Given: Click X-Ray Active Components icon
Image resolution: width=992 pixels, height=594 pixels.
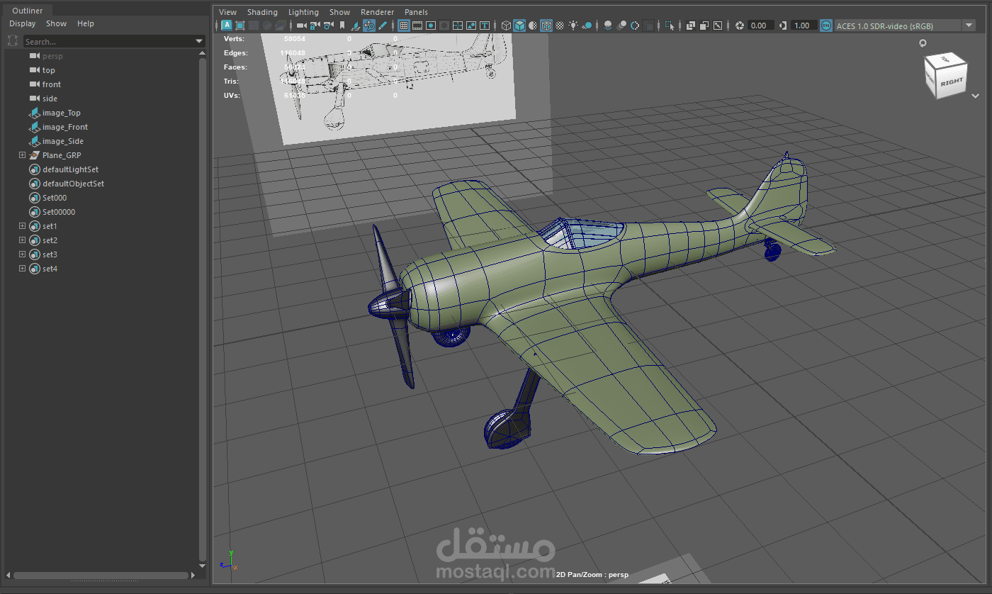Looking at the screenshot, I should [704, 26].
